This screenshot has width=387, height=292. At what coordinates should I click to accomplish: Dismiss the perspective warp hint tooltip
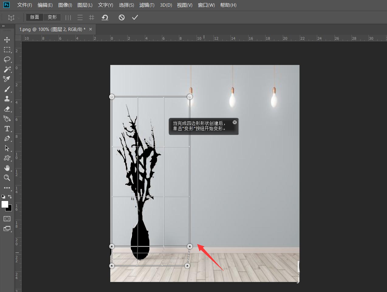tap(235, 122)
